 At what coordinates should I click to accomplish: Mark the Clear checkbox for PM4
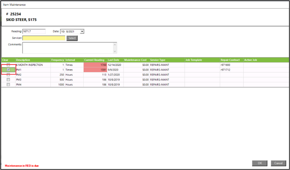click(8, 85)
